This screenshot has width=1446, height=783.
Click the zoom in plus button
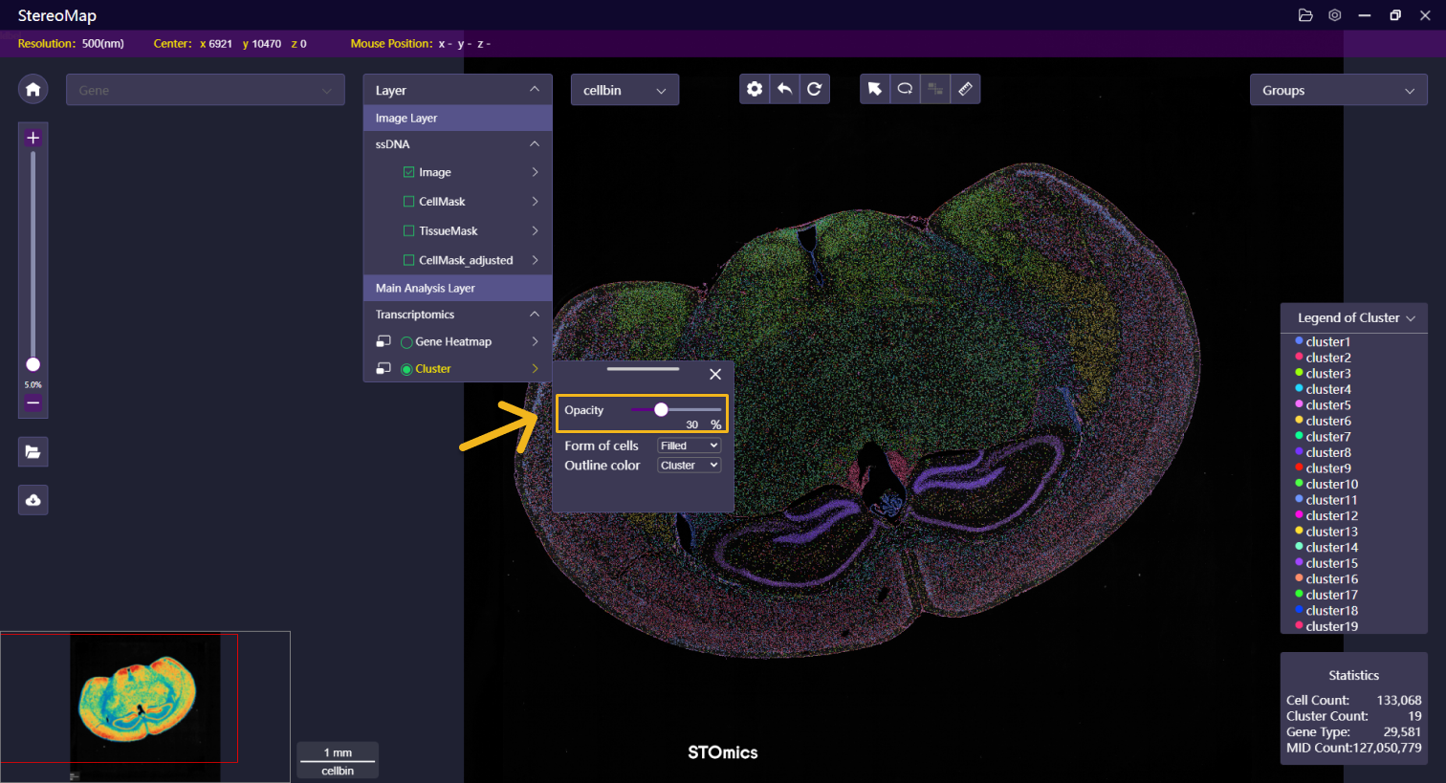click(x=33, y=138)
